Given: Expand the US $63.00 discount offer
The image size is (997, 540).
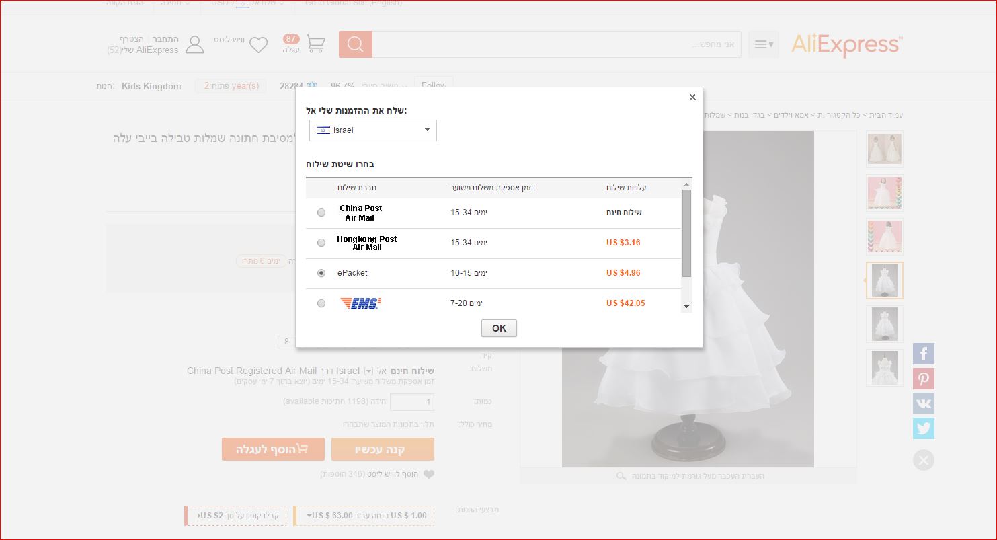Looking at the screenshot, I should pyautogui.click(x=364, y=516).
